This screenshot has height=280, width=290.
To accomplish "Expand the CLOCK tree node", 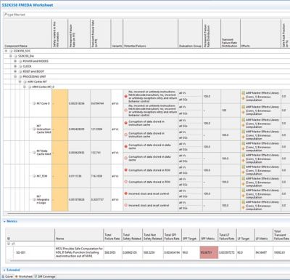I will [15, 66].
